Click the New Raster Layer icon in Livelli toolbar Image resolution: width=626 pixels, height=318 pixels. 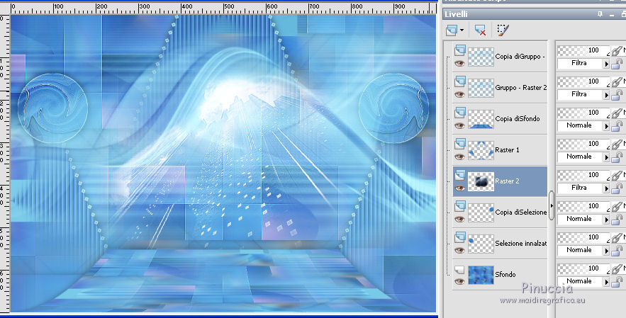click(452, 30)
